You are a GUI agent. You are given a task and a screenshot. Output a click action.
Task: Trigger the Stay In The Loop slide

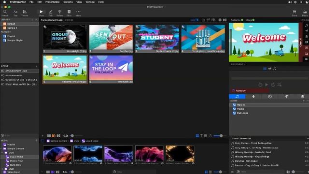click(111, 69)
